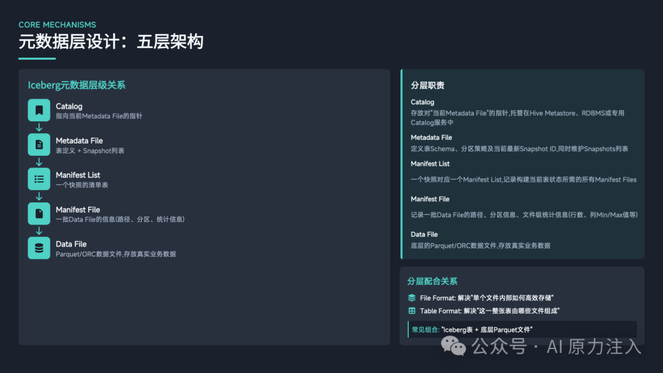Click the Manifest List bullet-list icon
The height and width of the screenshot is (373, 663).
(39, 179)
